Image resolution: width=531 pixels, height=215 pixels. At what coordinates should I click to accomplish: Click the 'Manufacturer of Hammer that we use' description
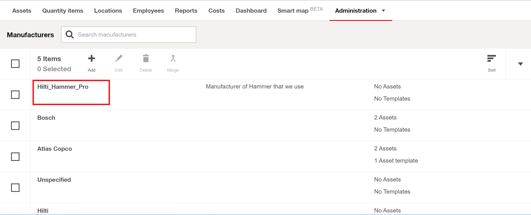pos(255,87)
